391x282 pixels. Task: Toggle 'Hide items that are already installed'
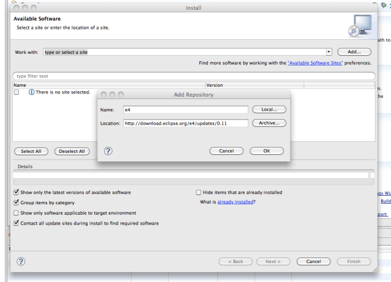[x=198, y=192]
